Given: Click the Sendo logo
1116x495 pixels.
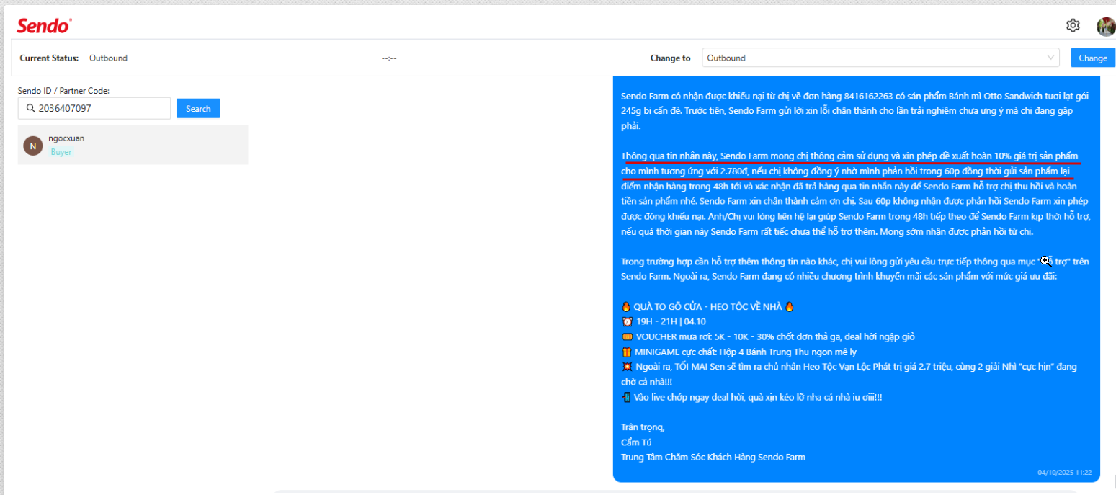Looking at the screenshot, I should (44, 26).
